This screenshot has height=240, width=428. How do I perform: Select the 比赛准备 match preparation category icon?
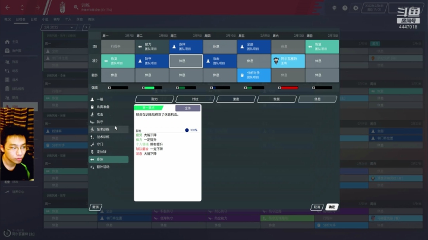point(92,107)
